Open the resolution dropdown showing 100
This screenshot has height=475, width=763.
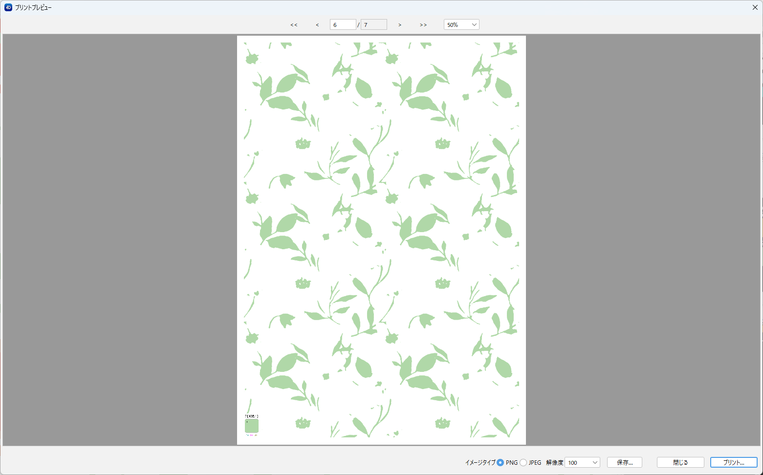[x=582, y=463]
